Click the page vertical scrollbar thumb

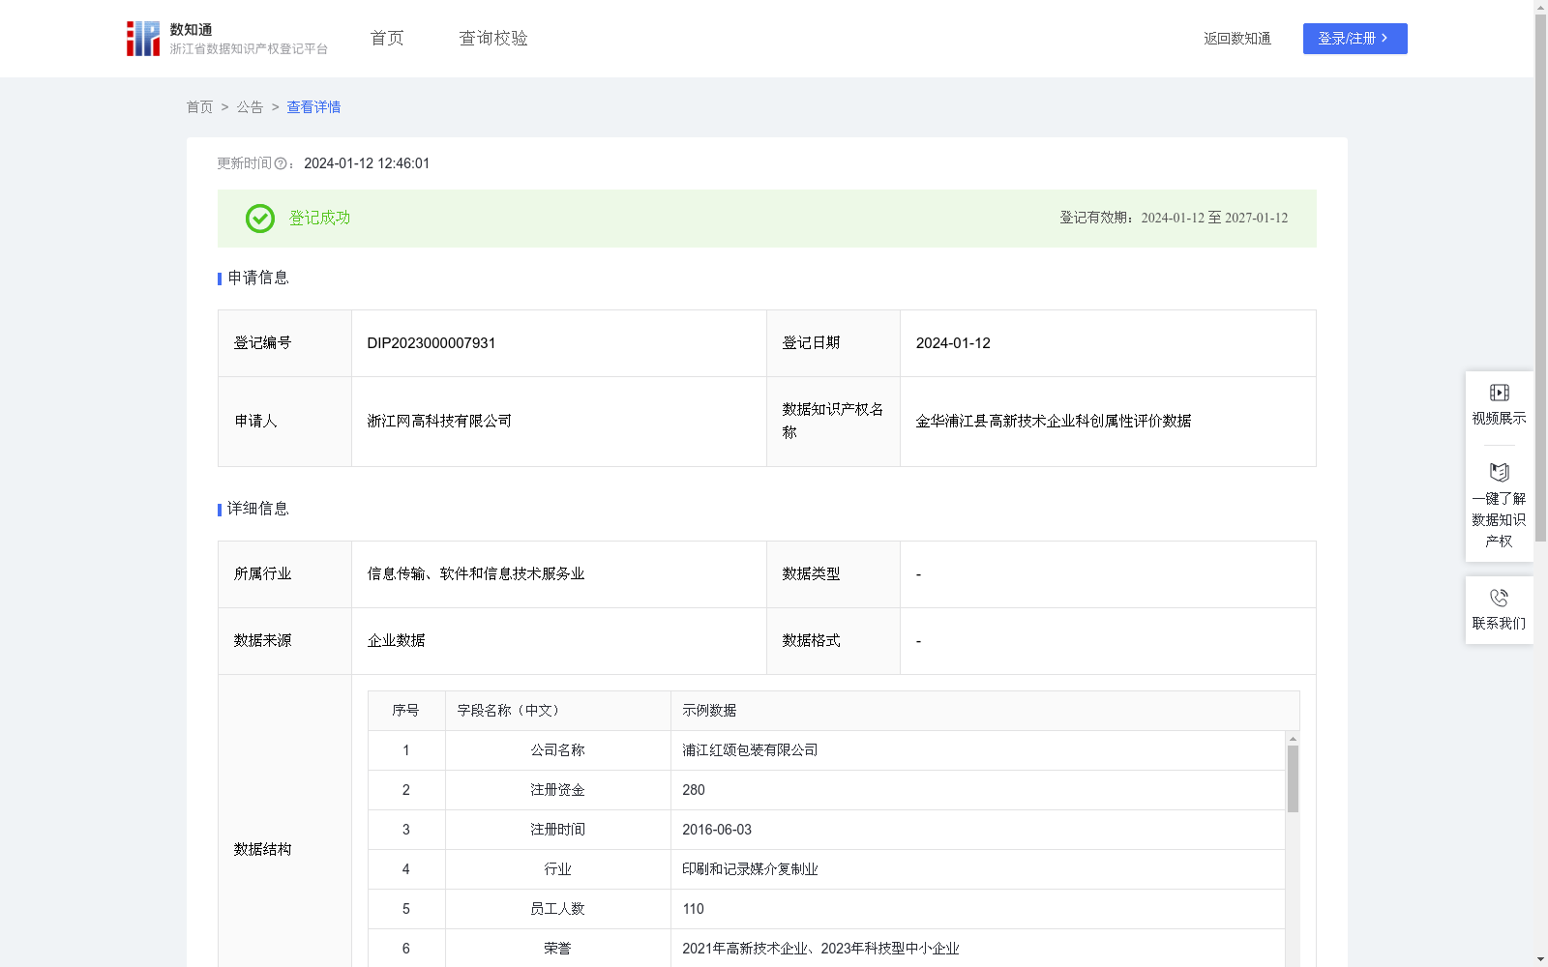[x=1540, y=278]
